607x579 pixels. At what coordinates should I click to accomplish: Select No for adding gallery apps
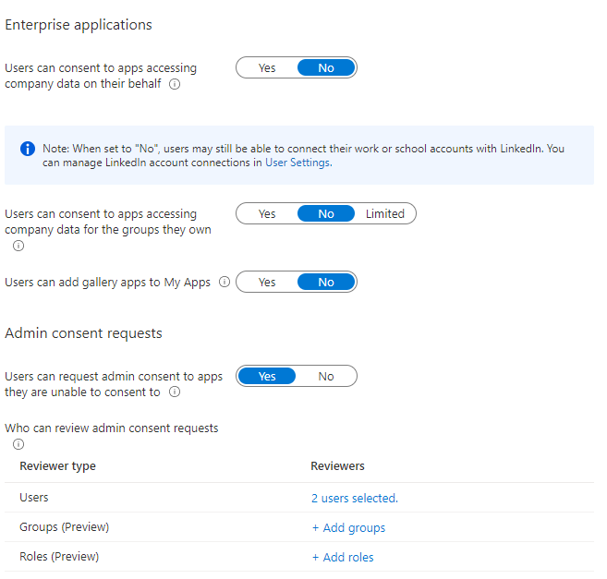(326, 282)
